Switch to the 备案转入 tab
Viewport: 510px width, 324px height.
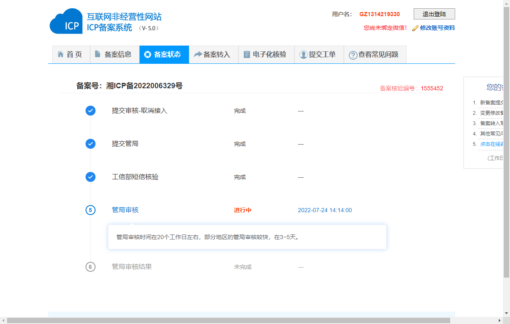tap(213, 54)
